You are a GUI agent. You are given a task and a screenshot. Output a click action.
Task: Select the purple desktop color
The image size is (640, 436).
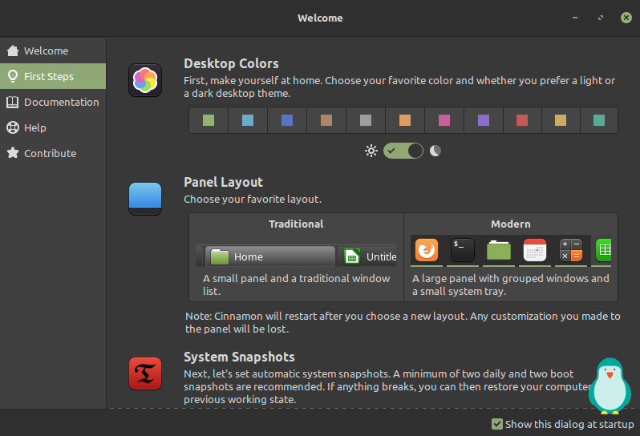484,120
